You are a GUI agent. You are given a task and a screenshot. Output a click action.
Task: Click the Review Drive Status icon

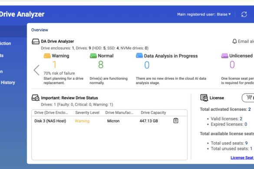click(x=36, y=97)
